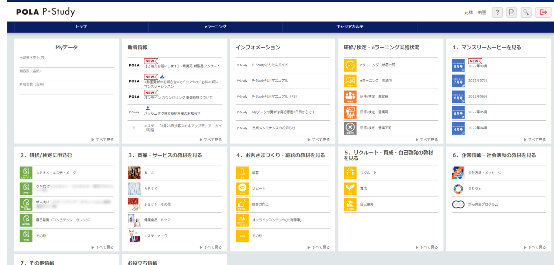Open ショット・その他 product materials
554x265 pixels.
(x=157, y=204)
